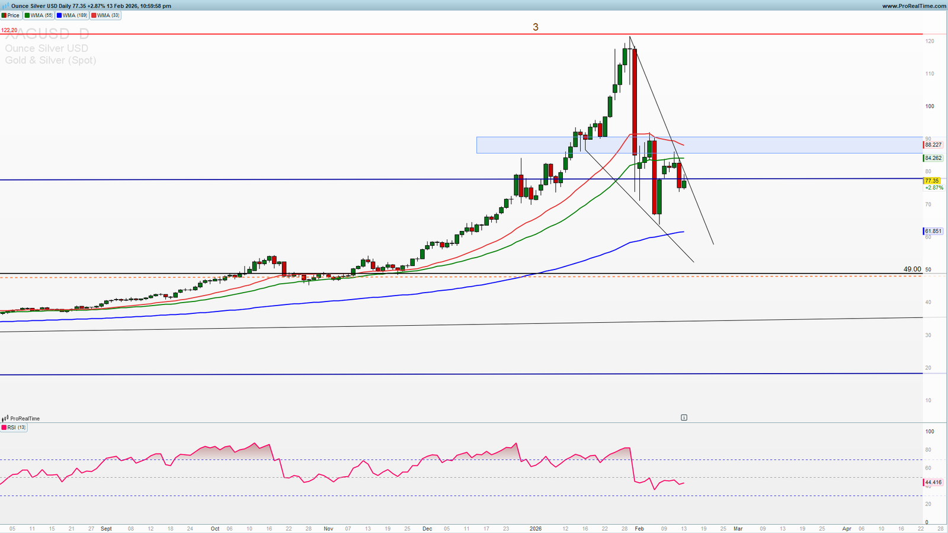The width and height of the screenshot is (948, 533).
Task: Select the WMA (33) indicator label
Action: point(105,15)
